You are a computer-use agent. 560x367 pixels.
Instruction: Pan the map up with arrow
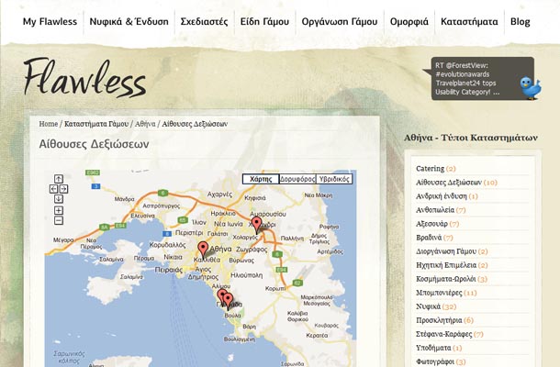(59, 179)
